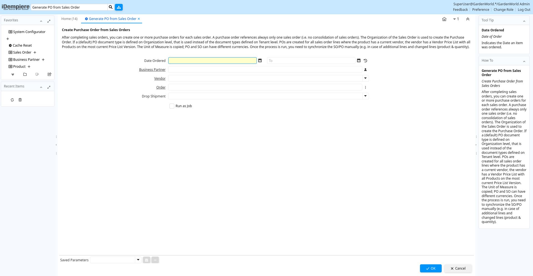This screenshot has height=276, width=533.
Task: Open the Date Ordered calendar picker
Action: point(260,61)
